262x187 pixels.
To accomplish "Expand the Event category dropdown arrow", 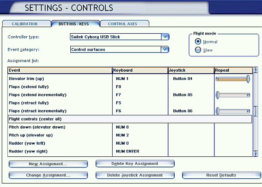I will [x=165, y=49].
